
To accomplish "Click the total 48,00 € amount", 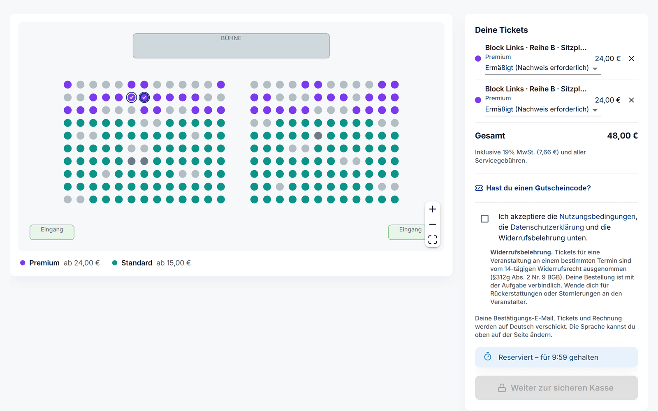I will 622,136.
